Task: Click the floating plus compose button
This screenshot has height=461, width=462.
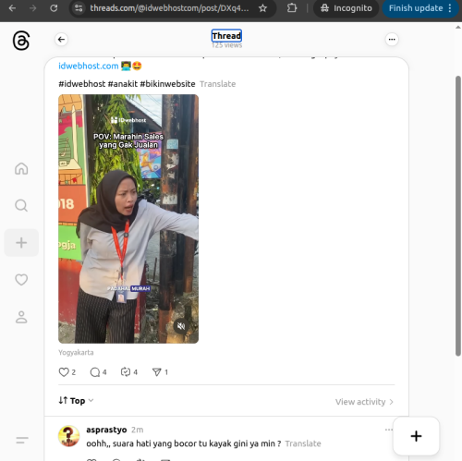Action: pos(416,436)
